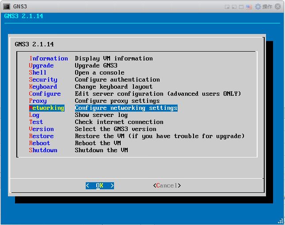Open the gear 操作 actions menu
The width and height of the screenshot is (285, 225).
264,7
